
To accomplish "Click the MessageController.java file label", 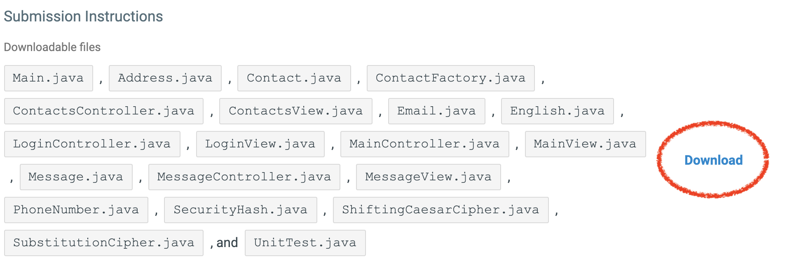I will 244,177.
